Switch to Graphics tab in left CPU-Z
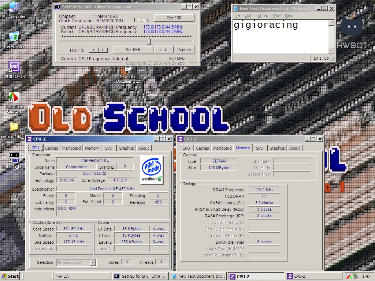The image size is (375, 281). click(126, 148)
